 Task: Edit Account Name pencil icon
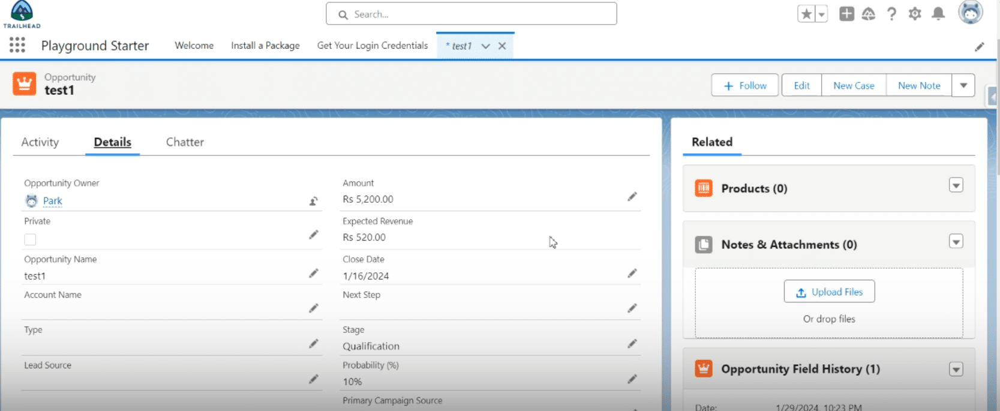(313, 308)
